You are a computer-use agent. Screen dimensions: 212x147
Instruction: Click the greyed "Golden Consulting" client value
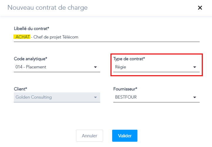[x=34, y=97]
